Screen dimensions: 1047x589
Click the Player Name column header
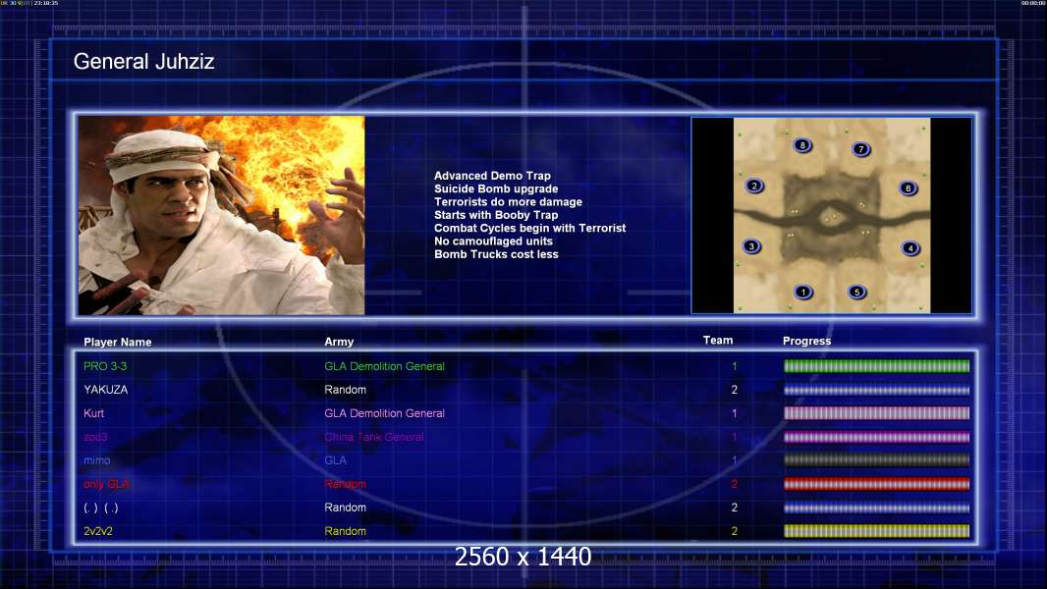click(118, 342)
